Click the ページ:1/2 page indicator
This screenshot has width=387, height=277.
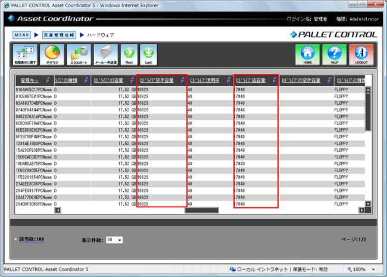click(354, 239)
